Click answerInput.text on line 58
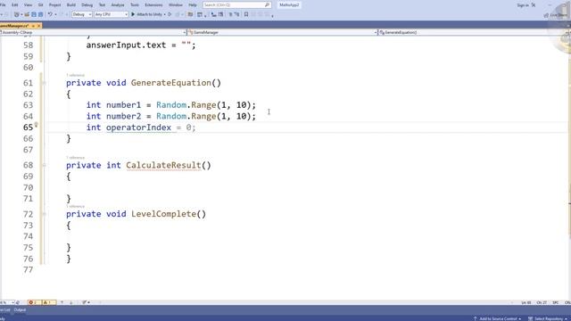Image resolution: width=571 pixels, height=321 pixels. tap(126, 45)
